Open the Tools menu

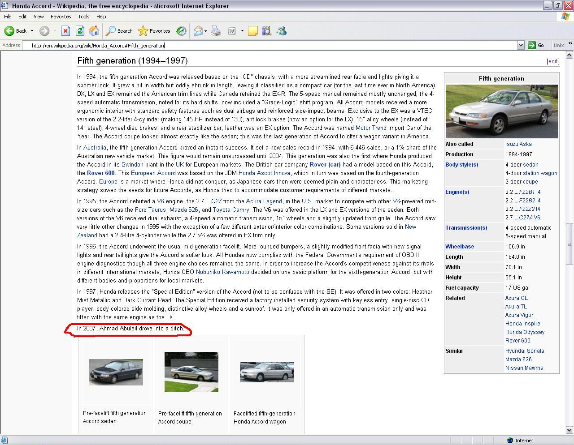(84, 17)
